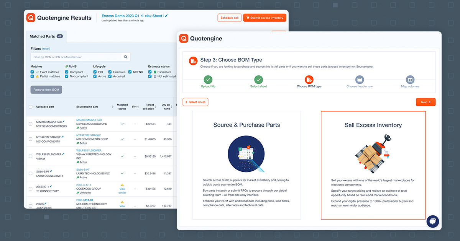Click the Select sheet back button
Screen dimensions: 460x241
(x=195, y=102)
